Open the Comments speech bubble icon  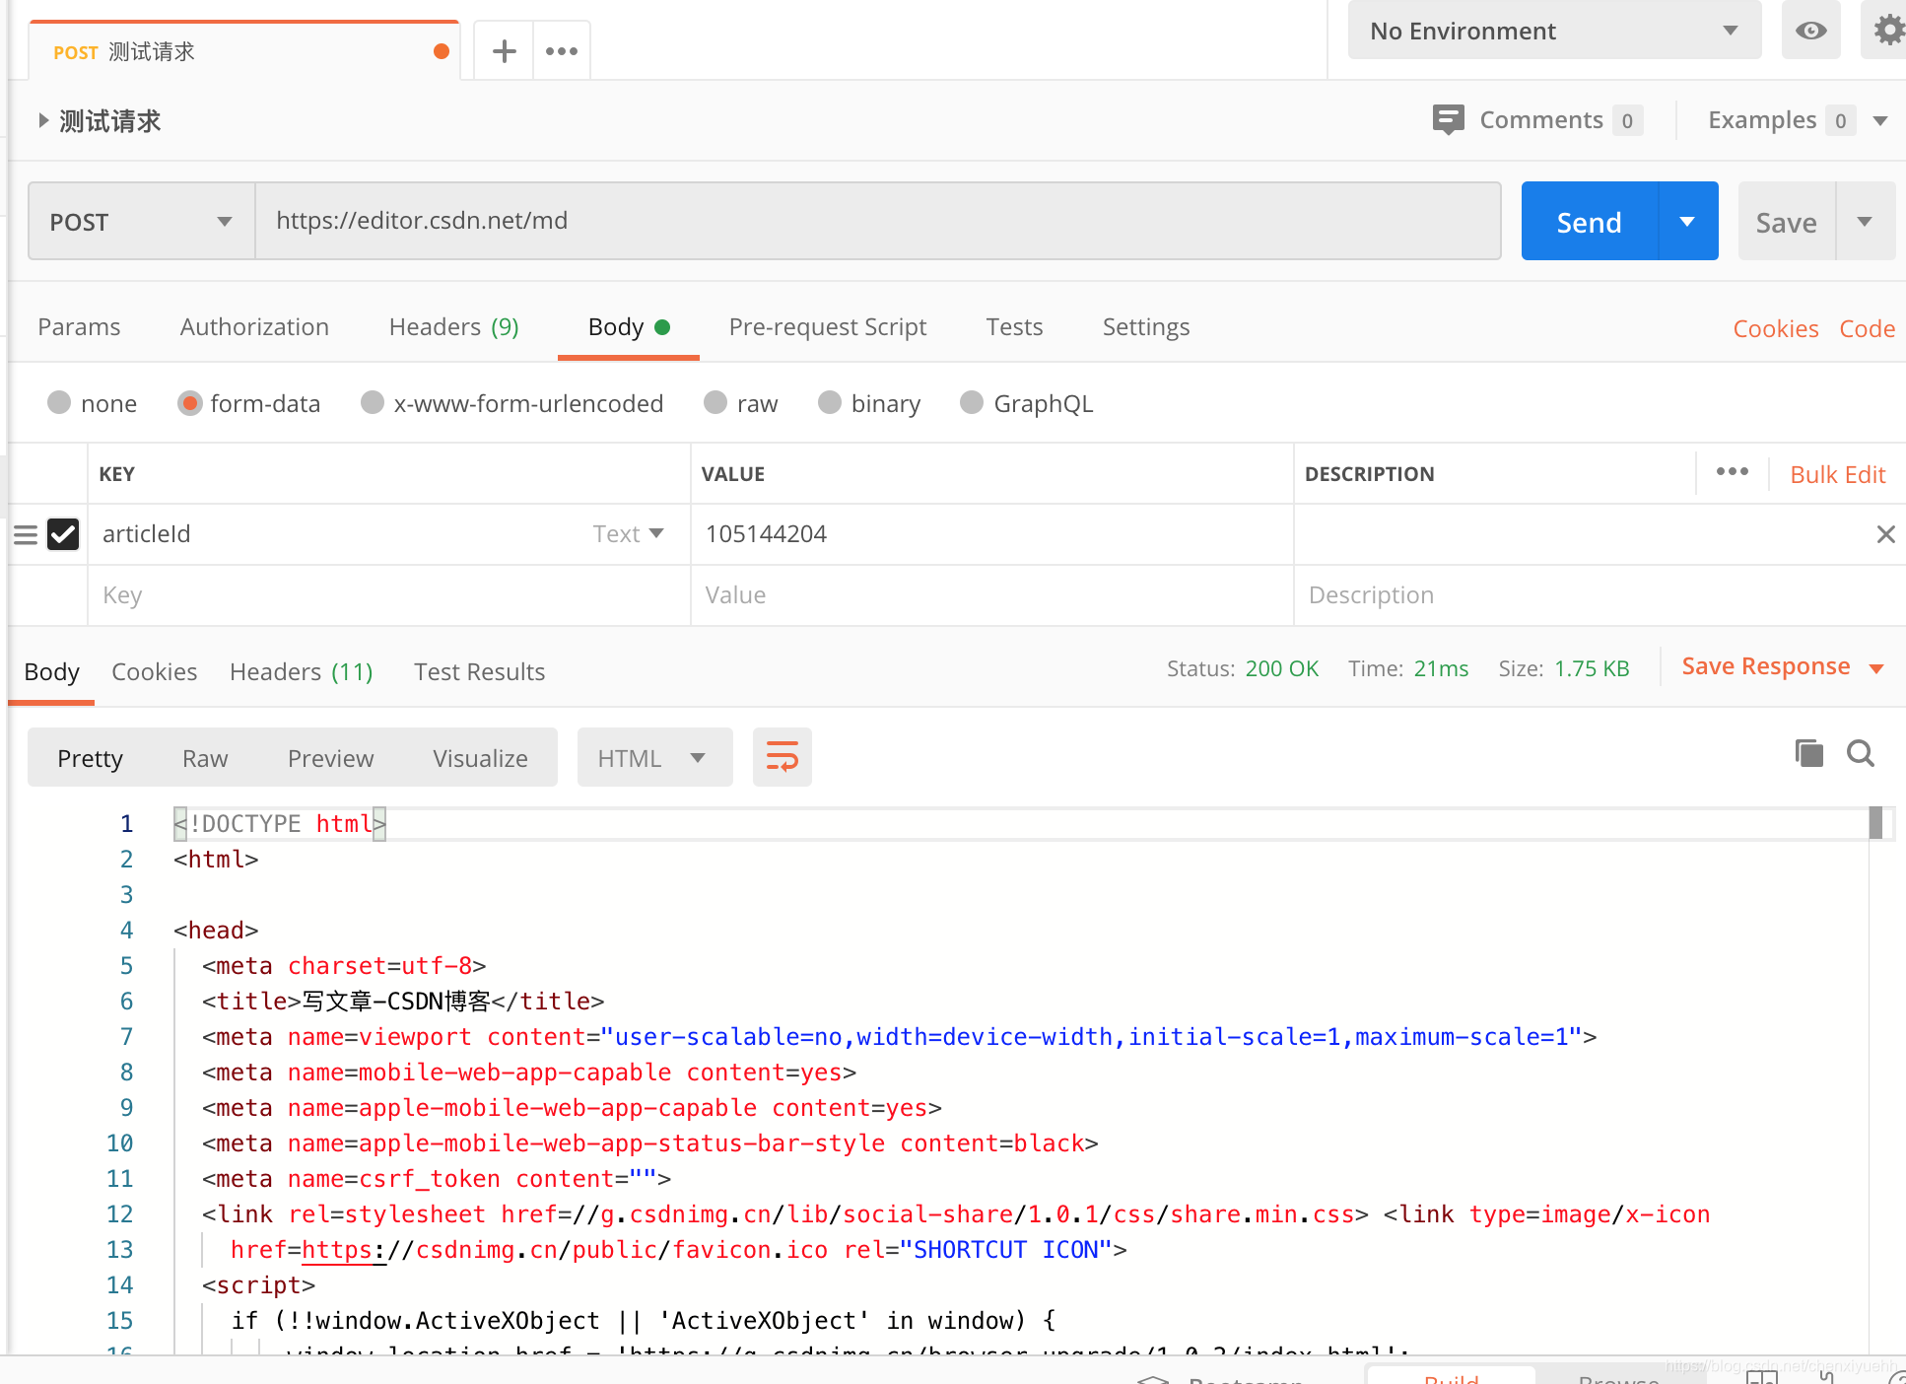point(1448,119)
